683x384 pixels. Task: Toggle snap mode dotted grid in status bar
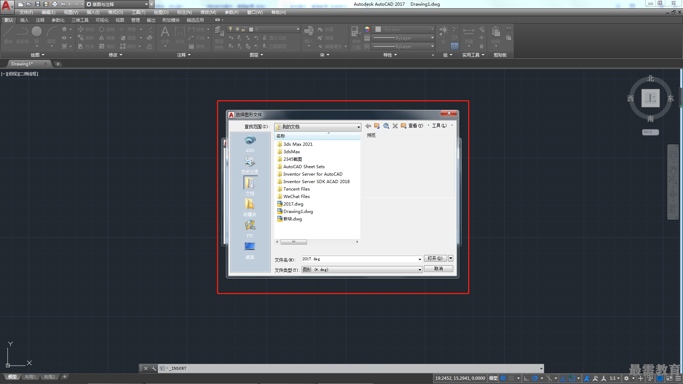point(511,378)
